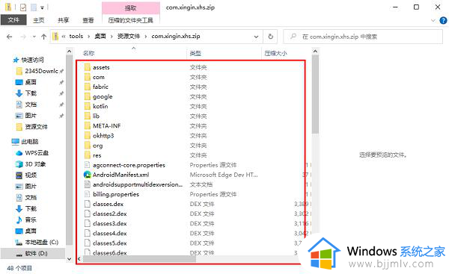Switch to the 查看 ribbon tab

click(x=88, y=20)
